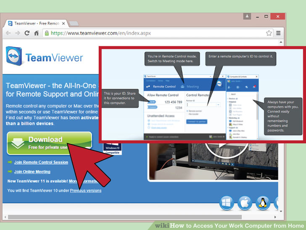Select the Remote control radio option
Viewport: 306px width, 230px height.
pos(194,111)
